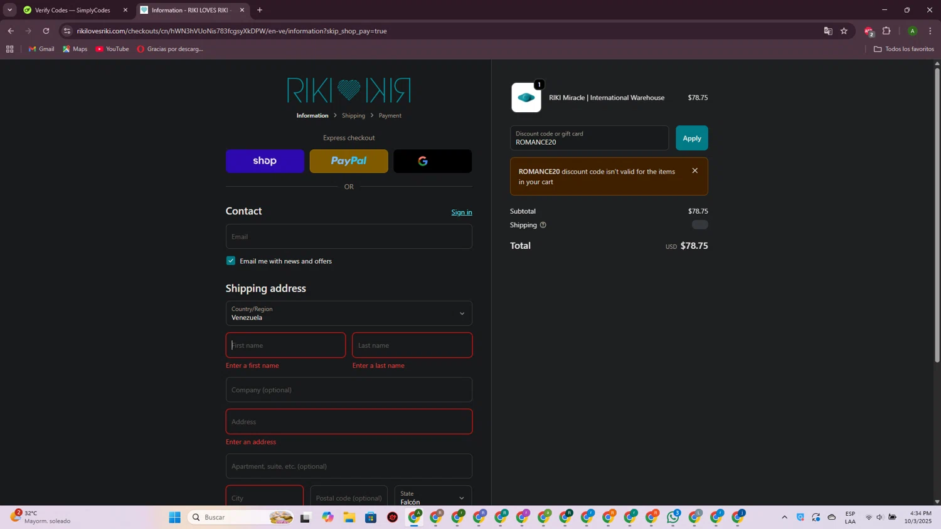The width and height of the screenshot is (941, 529).
Task: Click the Google Translate icon in address bar
Action: point(828,31)
